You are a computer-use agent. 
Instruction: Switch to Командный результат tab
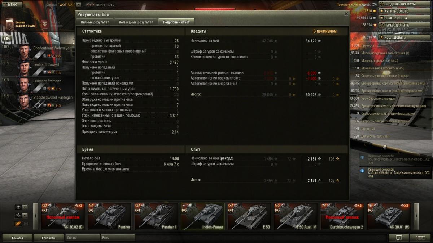136,22
